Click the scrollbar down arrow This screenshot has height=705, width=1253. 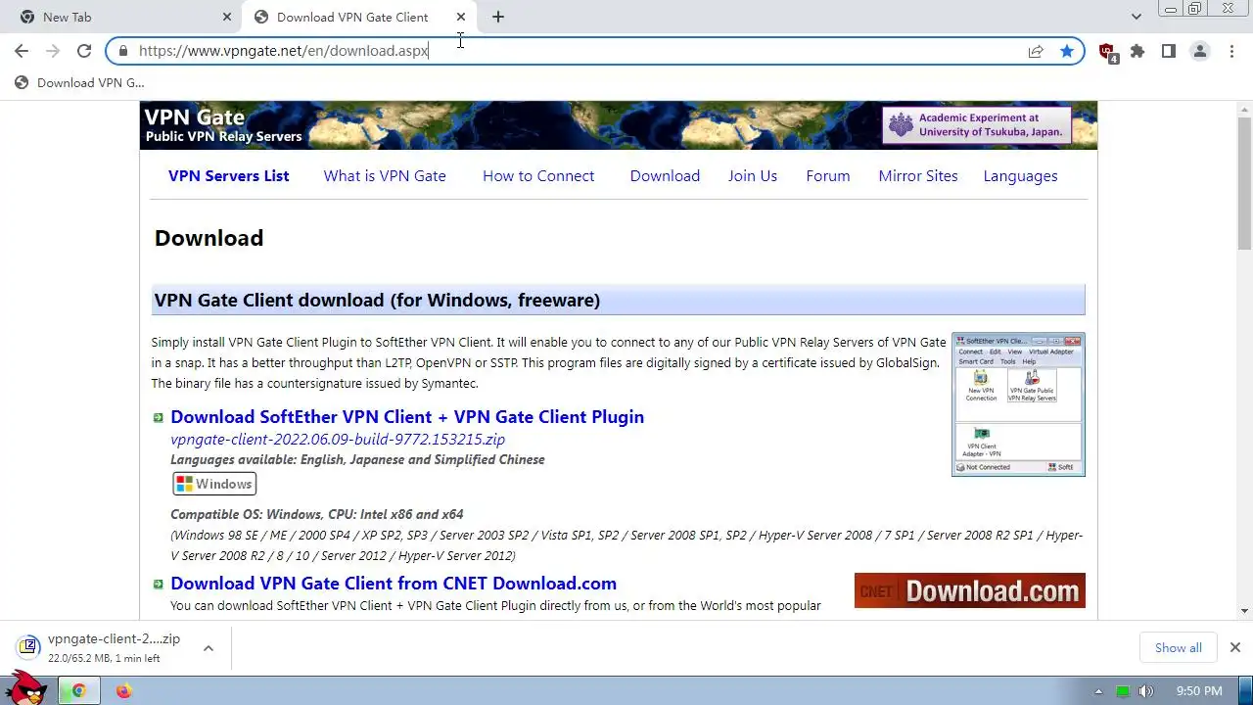coord(1244,611)
